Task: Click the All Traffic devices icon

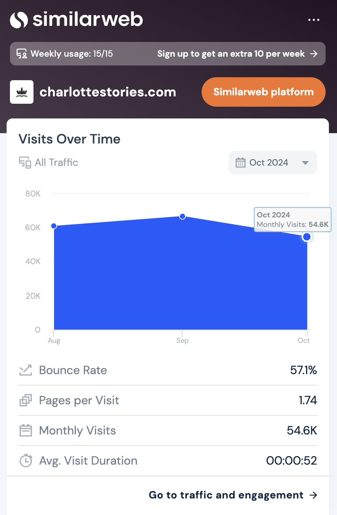Action: coord(25,163)
